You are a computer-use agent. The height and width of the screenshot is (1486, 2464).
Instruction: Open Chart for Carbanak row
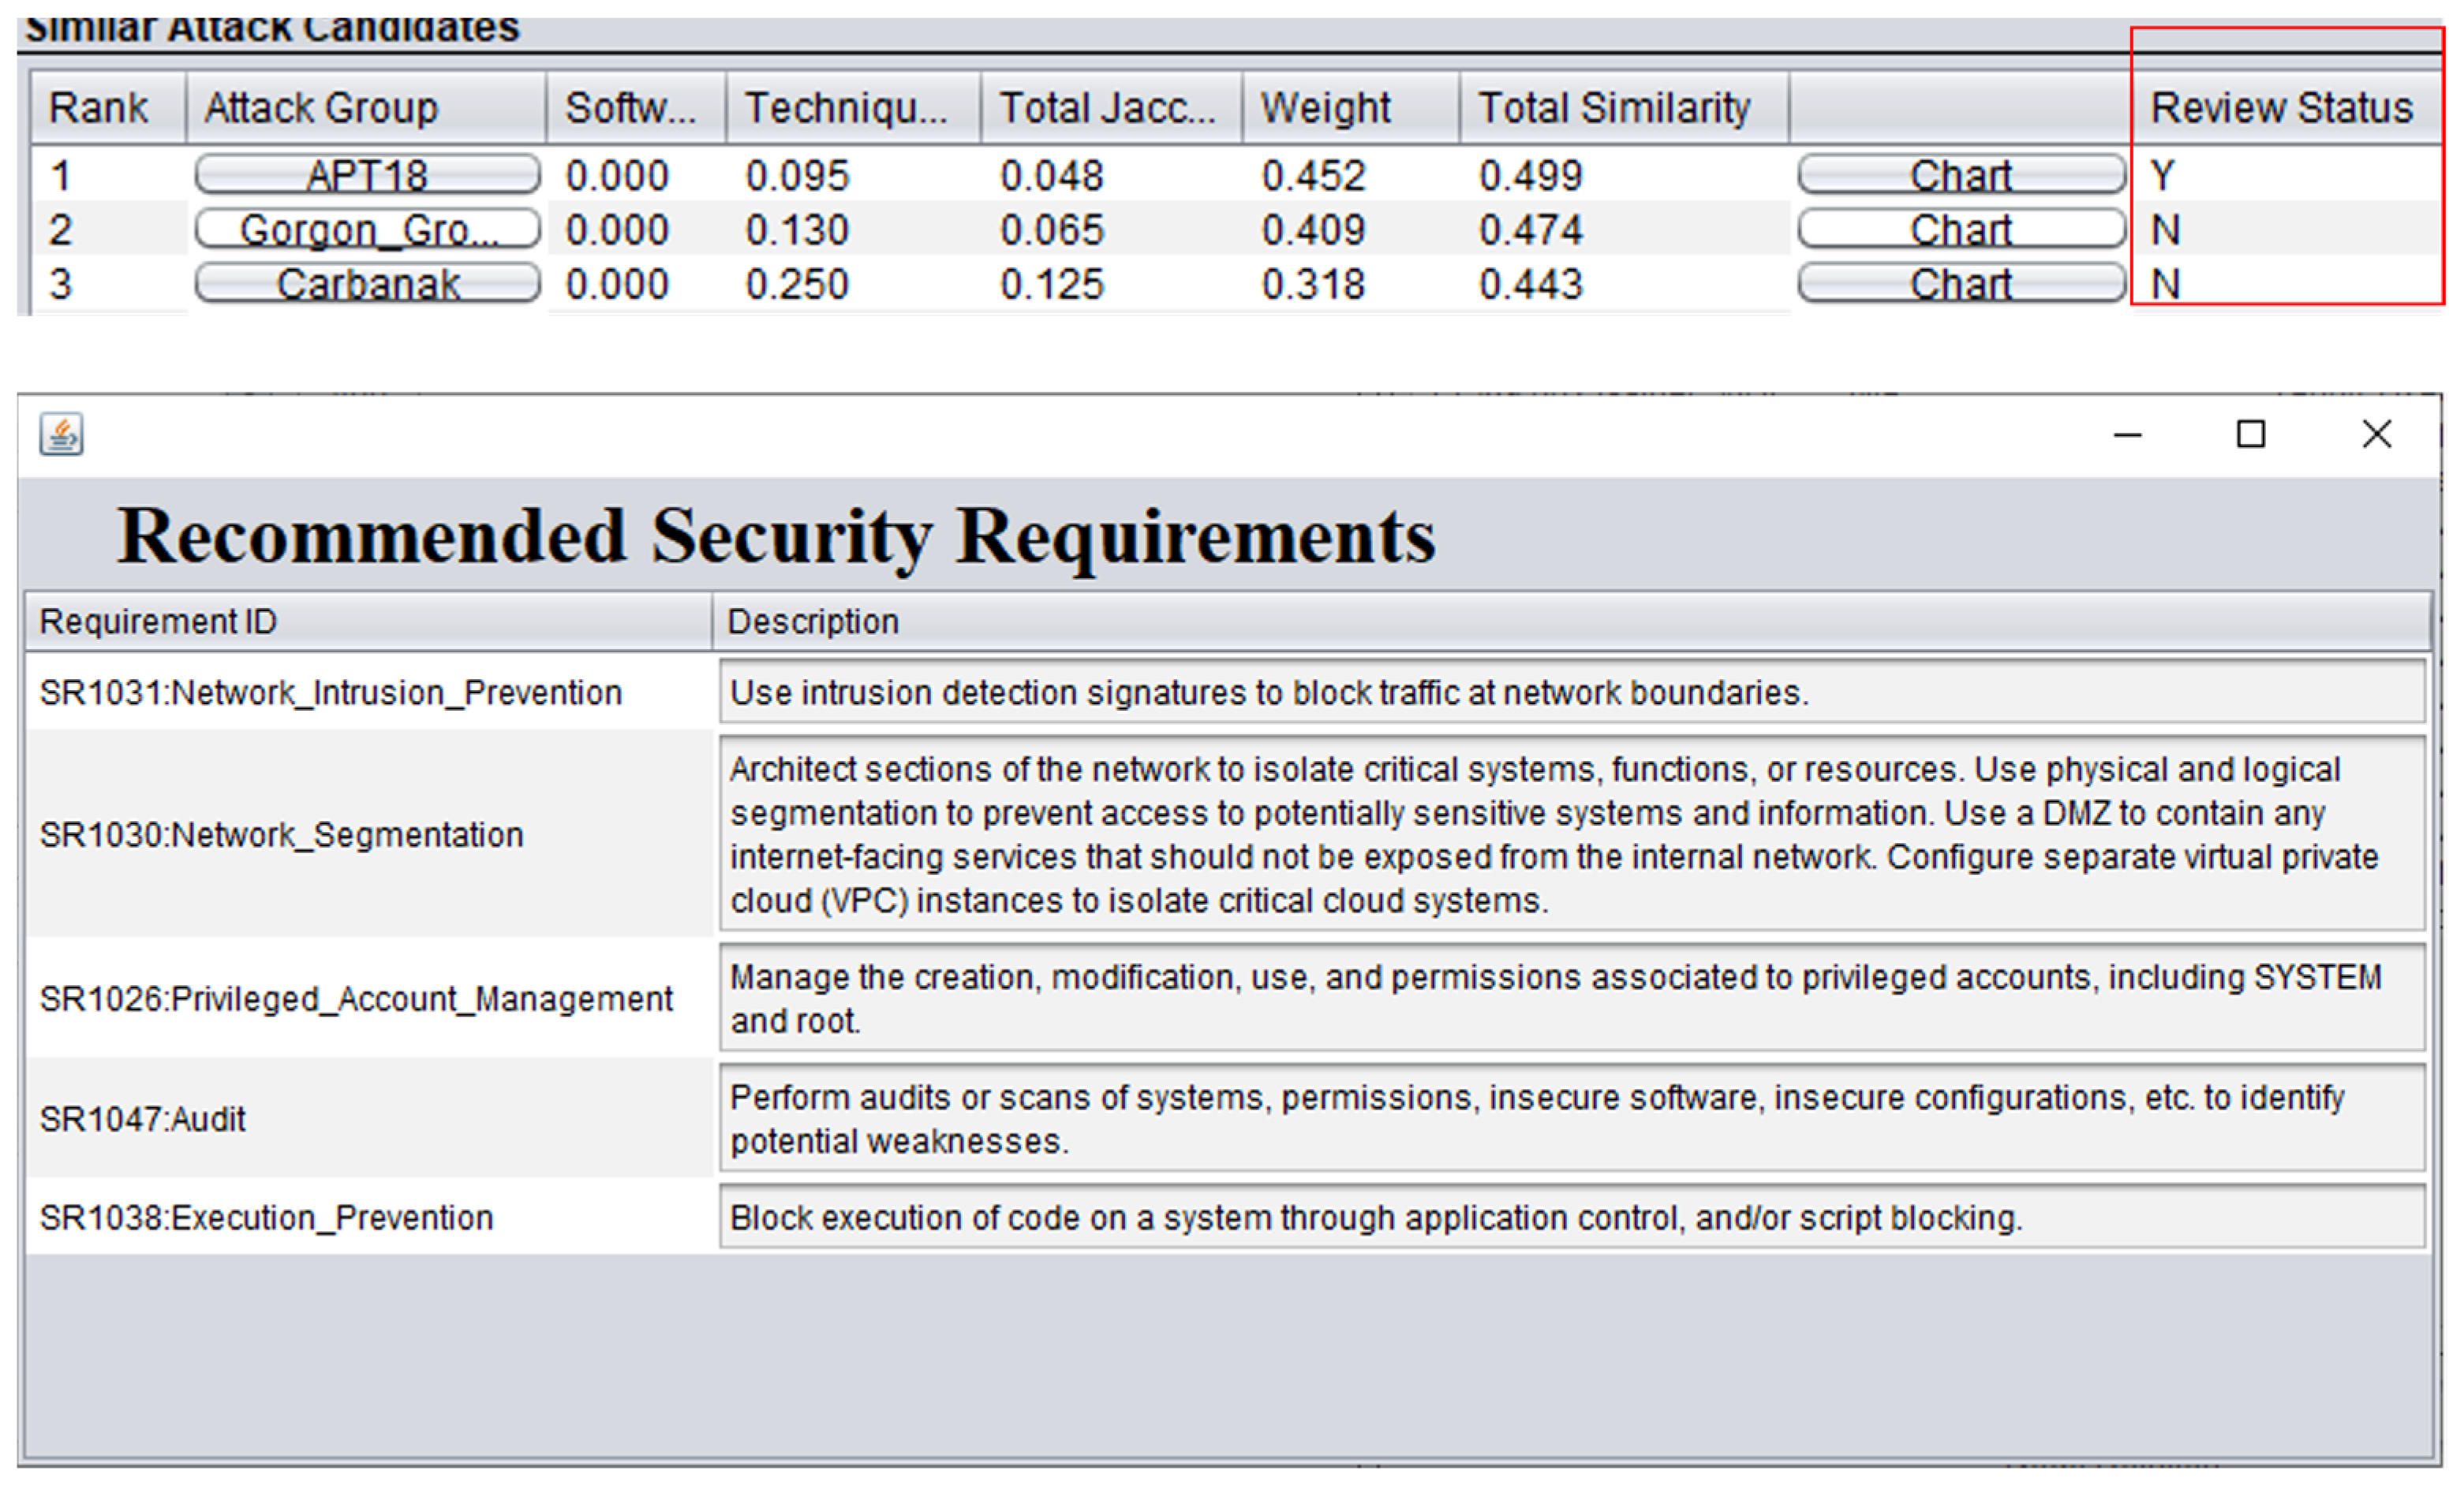[1960, 284]
